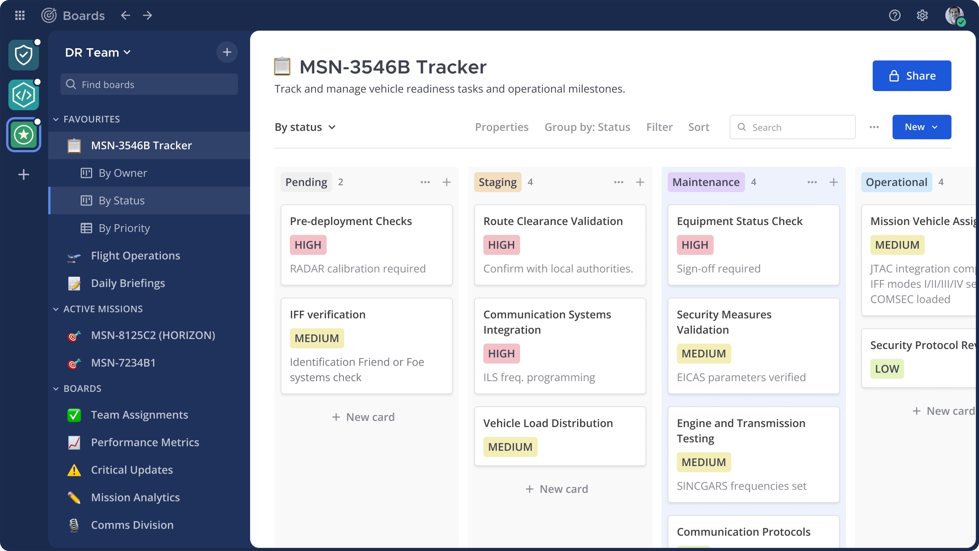
Task: Select the By Priority view
Action: point(124,228)
